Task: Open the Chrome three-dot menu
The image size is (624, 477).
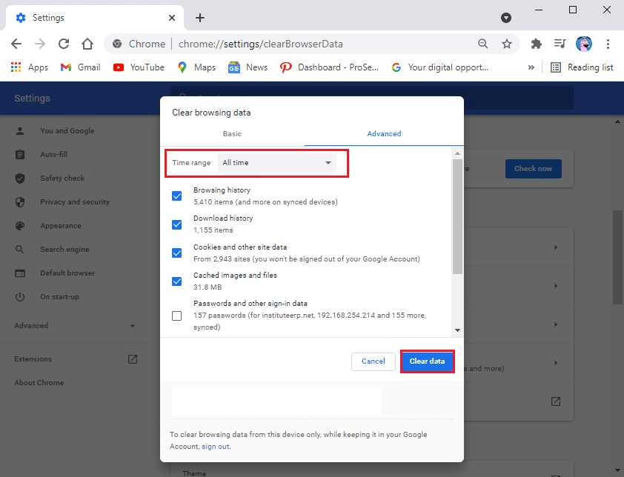Action: coord(608,44)
